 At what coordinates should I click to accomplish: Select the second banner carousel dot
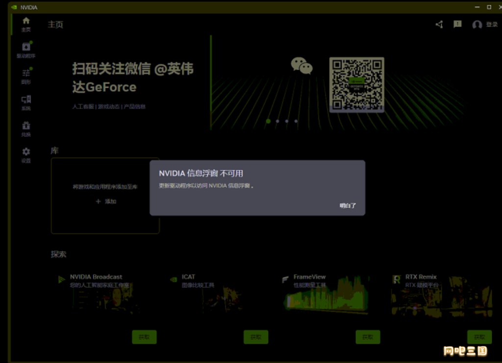coord(277,121)
